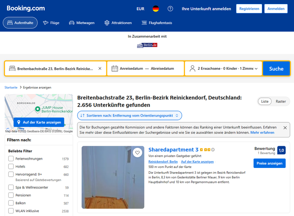
Task: Clear the destination field with X icon
Action: click(100, 69)
